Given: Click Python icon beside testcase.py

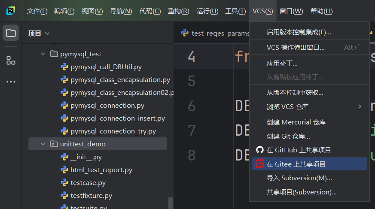Looking at the screenshot, I should (x=64, y=183).
